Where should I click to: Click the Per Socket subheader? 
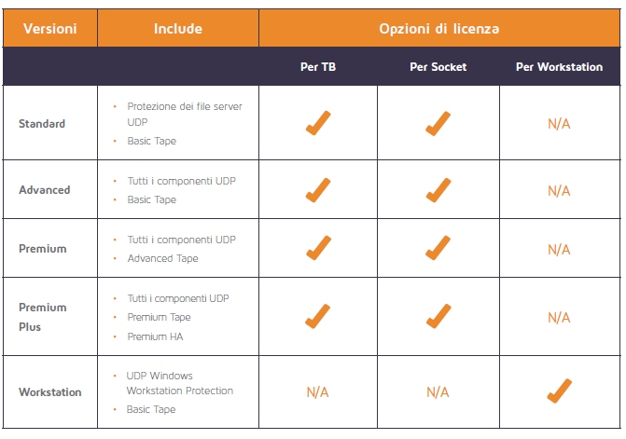click(438, 66)
